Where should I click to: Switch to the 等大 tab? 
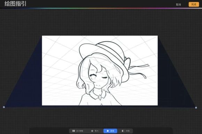click(95, 131)
